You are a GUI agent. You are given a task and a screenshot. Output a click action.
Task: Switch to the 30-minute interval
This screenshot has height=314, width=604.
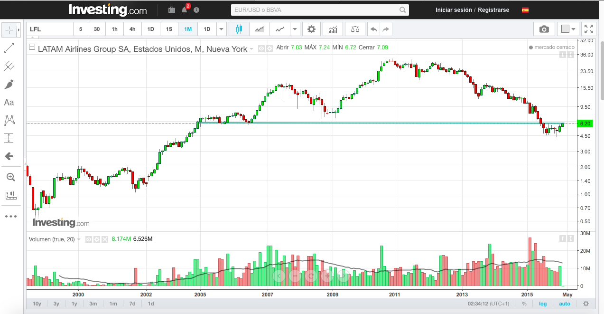(x=97, y=29)
